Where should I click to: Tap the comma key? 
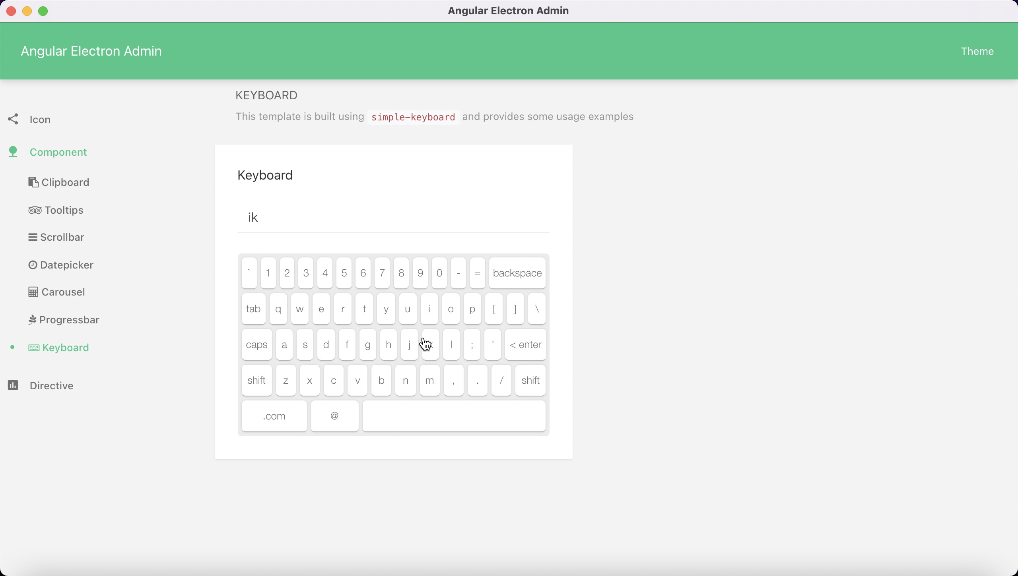(454, 380)
